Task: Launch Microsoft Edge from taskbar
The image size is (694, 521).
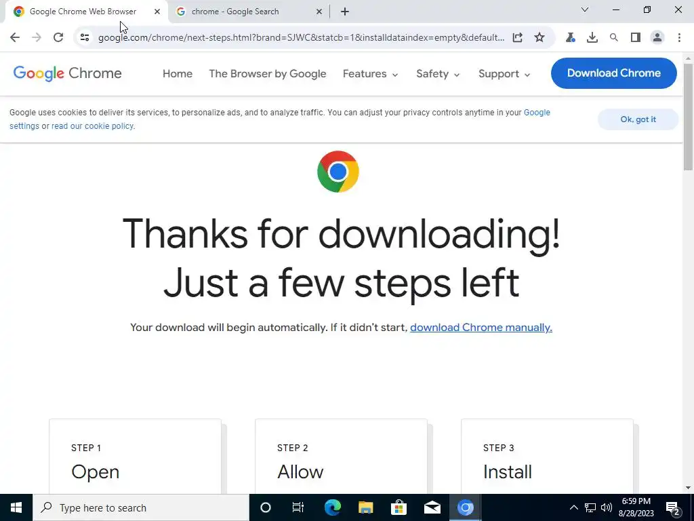Action: click(x=332, y=507)
